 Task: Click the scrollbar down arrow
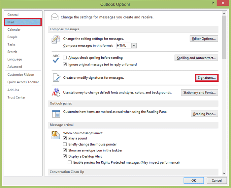(224, 173)
